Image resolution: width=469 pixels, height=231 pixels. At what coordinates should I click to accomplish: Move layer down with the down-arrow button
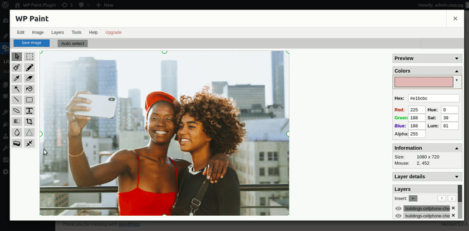point(451,198)
